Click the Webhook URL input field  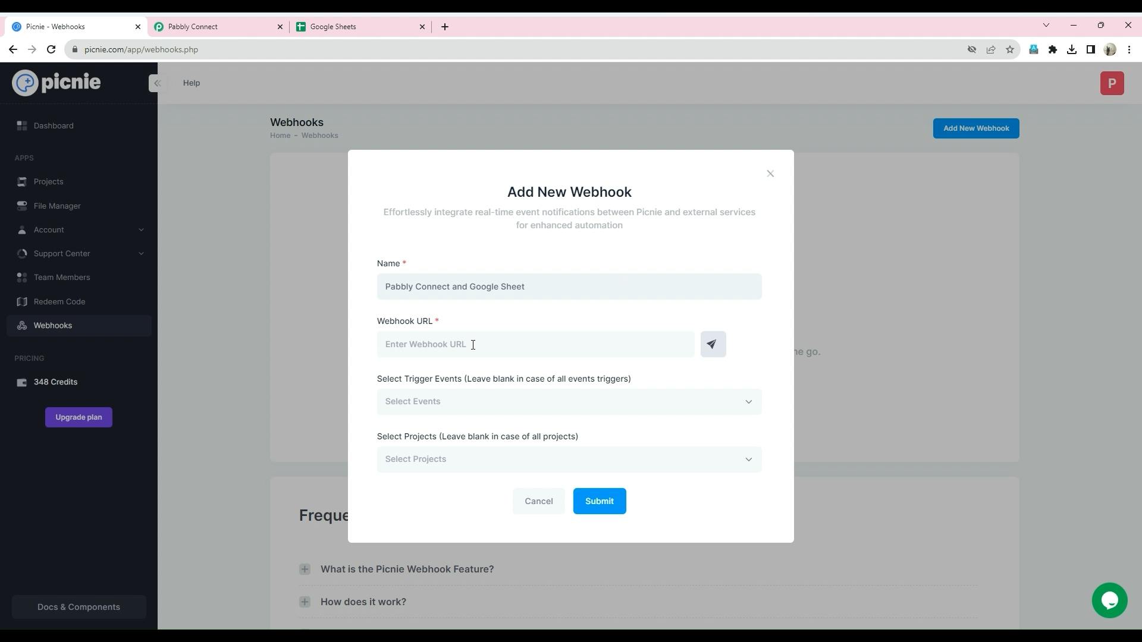[x=535, y=344]
